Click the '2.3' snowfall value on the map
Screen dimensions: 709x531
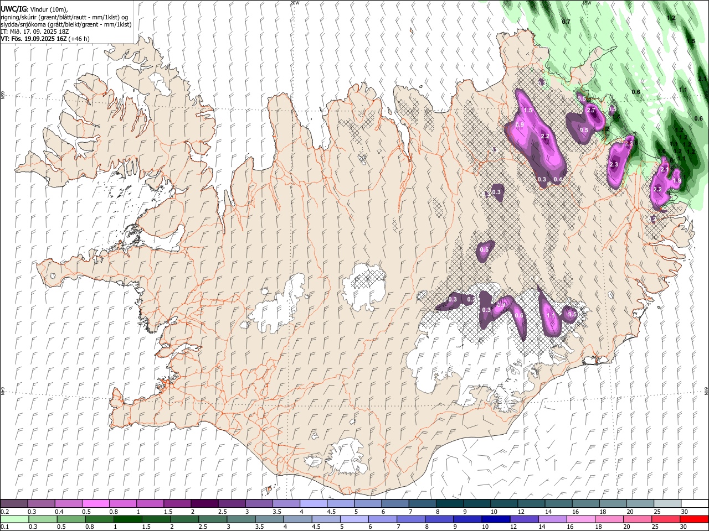pyautogui.click(x=614, y=164)
